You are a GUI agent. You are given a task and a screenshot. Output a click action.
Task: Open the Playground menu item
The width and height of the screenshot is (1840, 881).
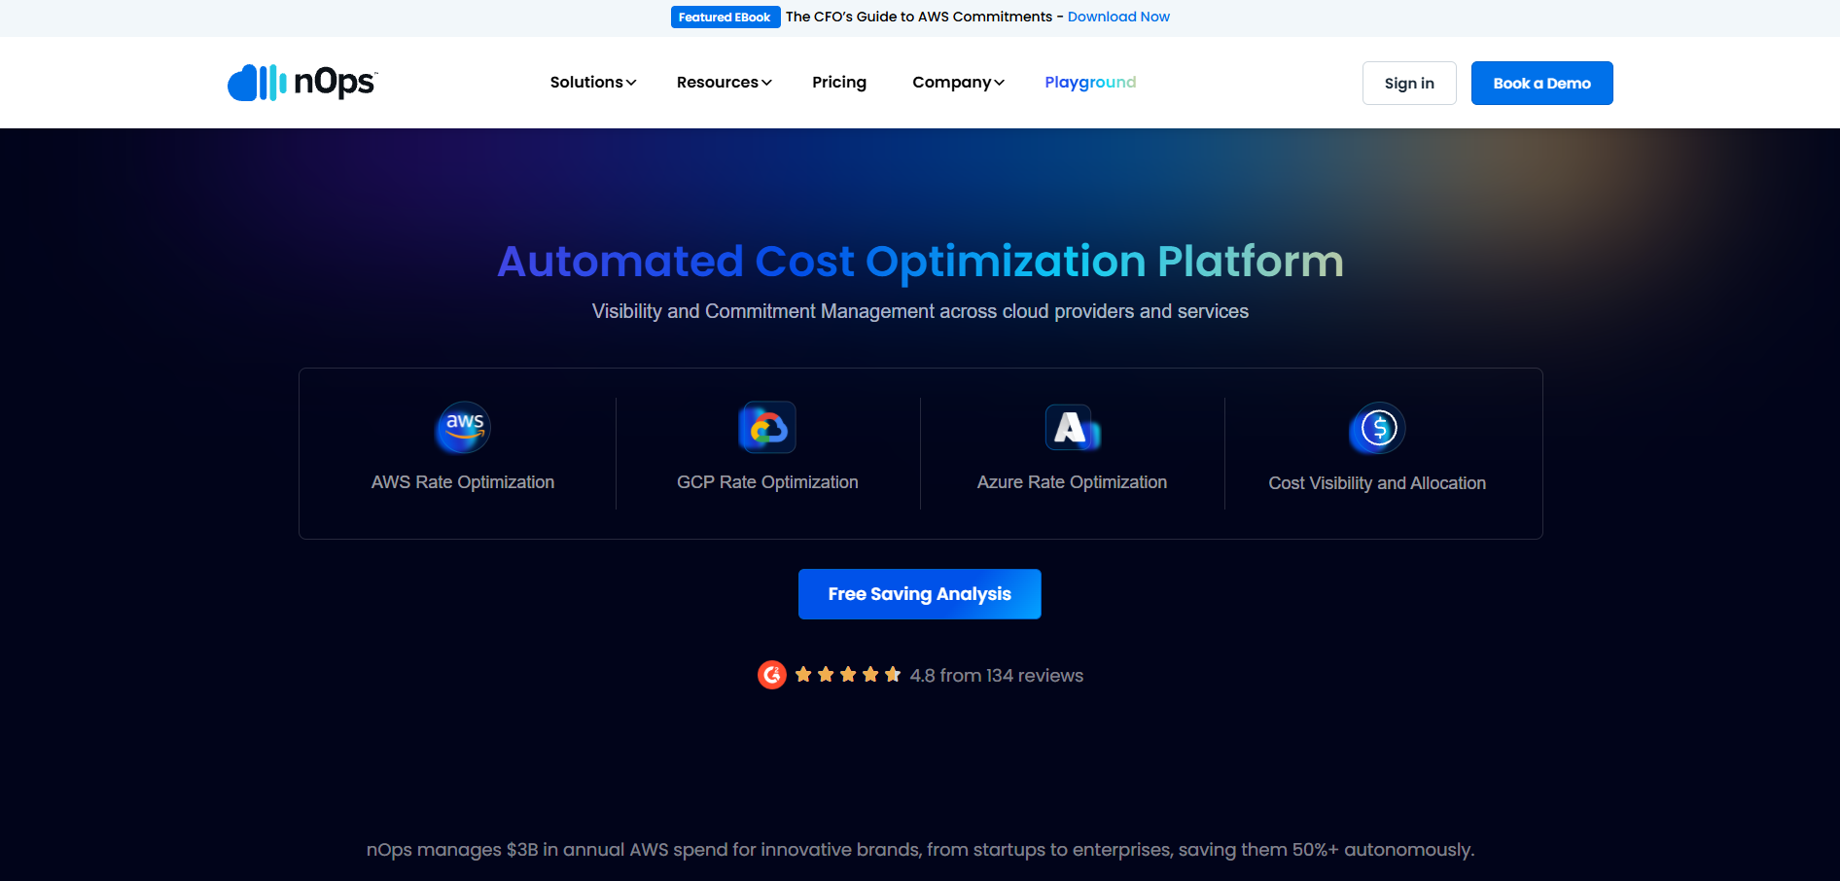tap(1090, 83)
